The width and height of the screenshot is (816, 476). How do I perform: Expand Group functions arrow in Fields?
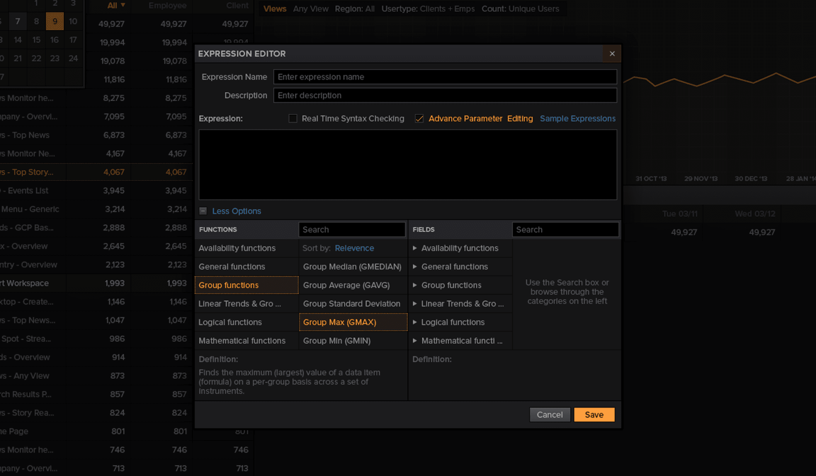[415, 285]
